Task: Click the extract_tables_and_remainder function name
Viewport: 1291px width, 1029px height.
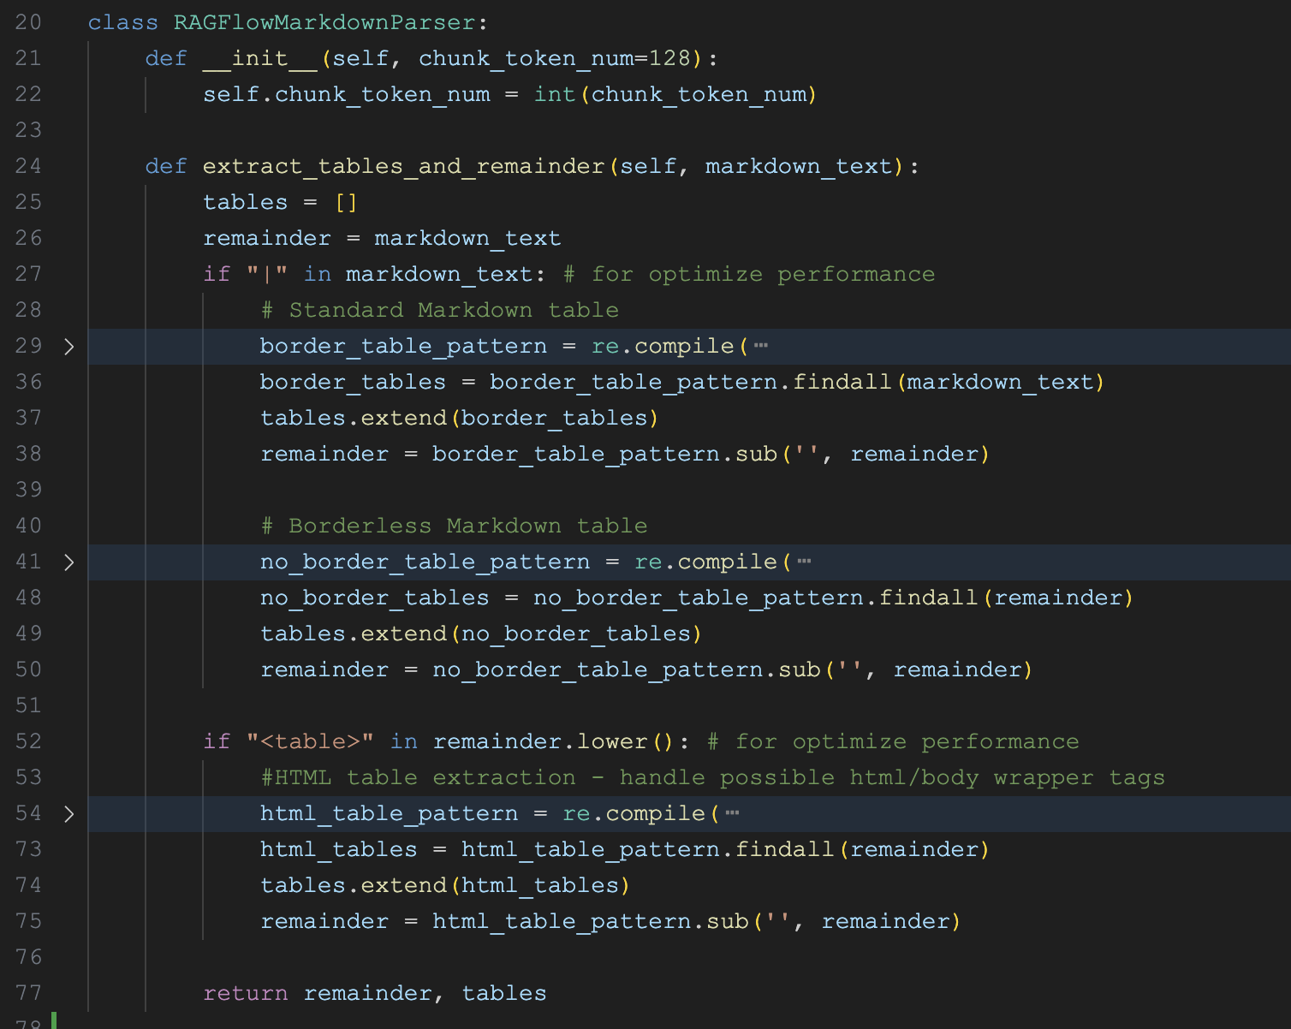Action: click(404, 166)
